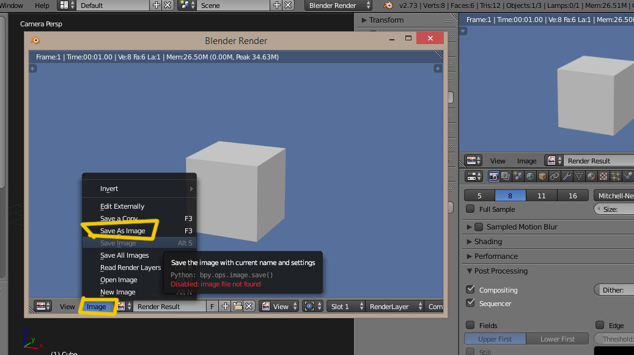The height and width of the screenshot is (355, 634).
Task: Open the Object Data triangle tab
Action: click(x=578, y=176)
